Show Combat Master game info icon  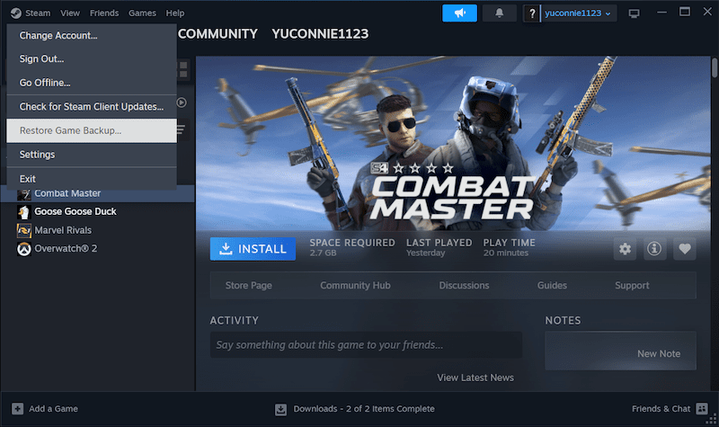click(x=654, y=249)
